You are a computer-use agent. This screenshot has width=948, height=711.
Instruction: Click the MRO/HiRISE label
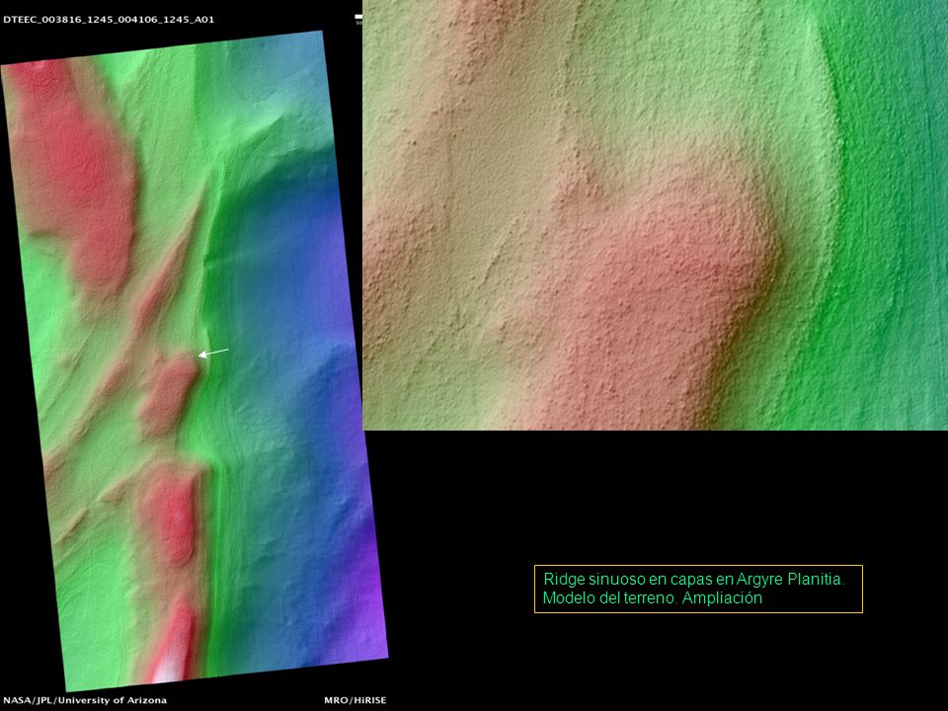[355, 700]
